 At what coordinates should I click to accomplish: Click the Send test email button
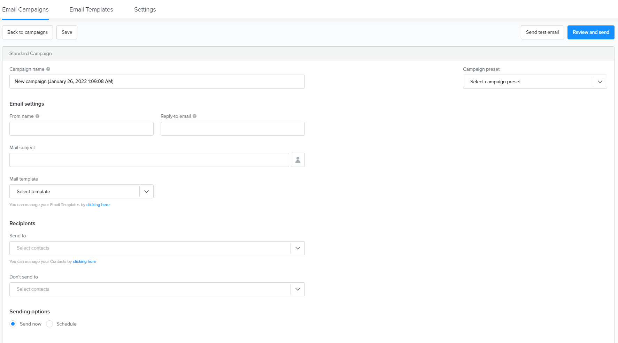pos(542,32)
